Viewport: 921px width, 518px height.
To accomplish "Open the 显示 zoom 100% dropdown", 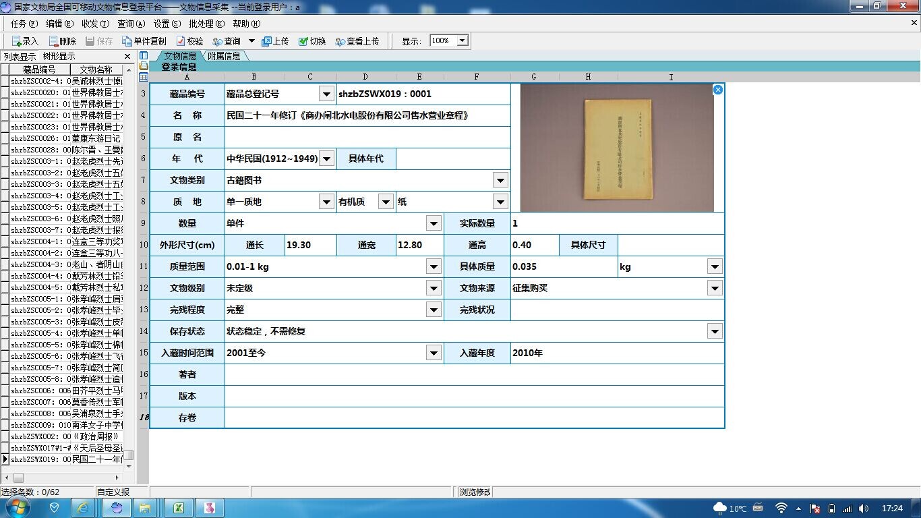I will tap(463, 40).
